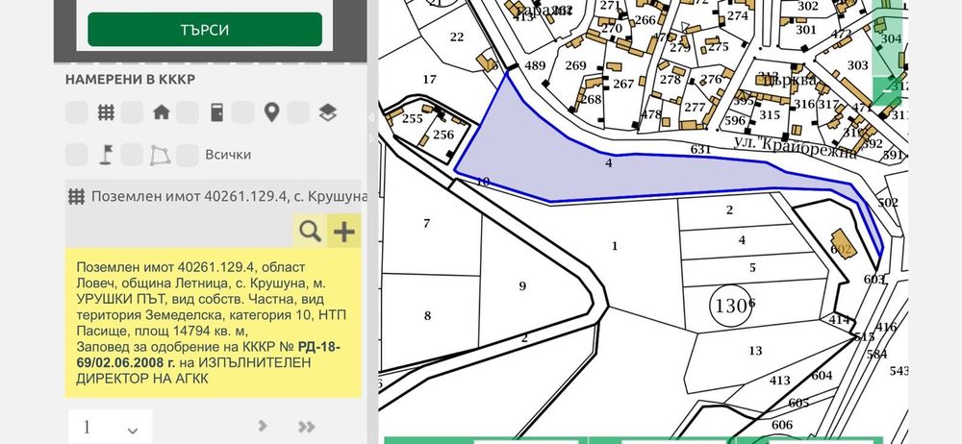Screen dimensions: 962x444
Task: Select result Поземлен имот 40261.129.4, с. Крушуна
Action: 230,197
